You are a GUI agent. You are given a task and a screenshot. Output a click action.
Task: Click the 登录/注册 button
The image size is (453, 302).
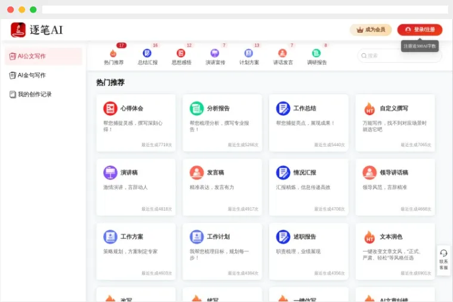pos(420,30)
